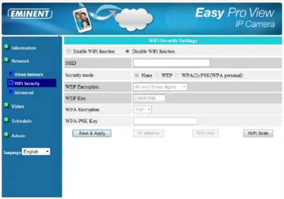284x199 pixels.
Task: Click the cloud graphic in the banner
Action: 134,19
